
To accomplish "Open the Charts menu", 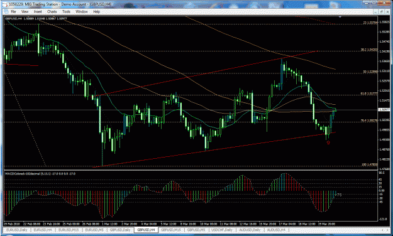I will (52, 11).
